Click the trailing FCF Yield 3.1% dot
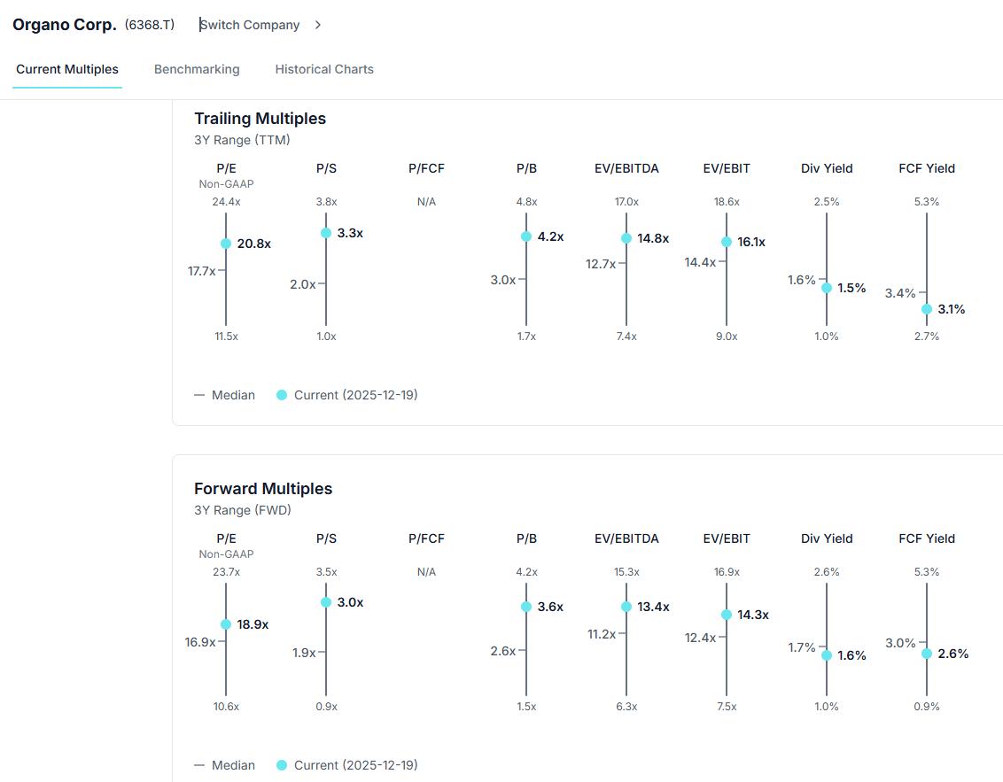This screenshot has width=1003, height=782. (x=927, y=309)
